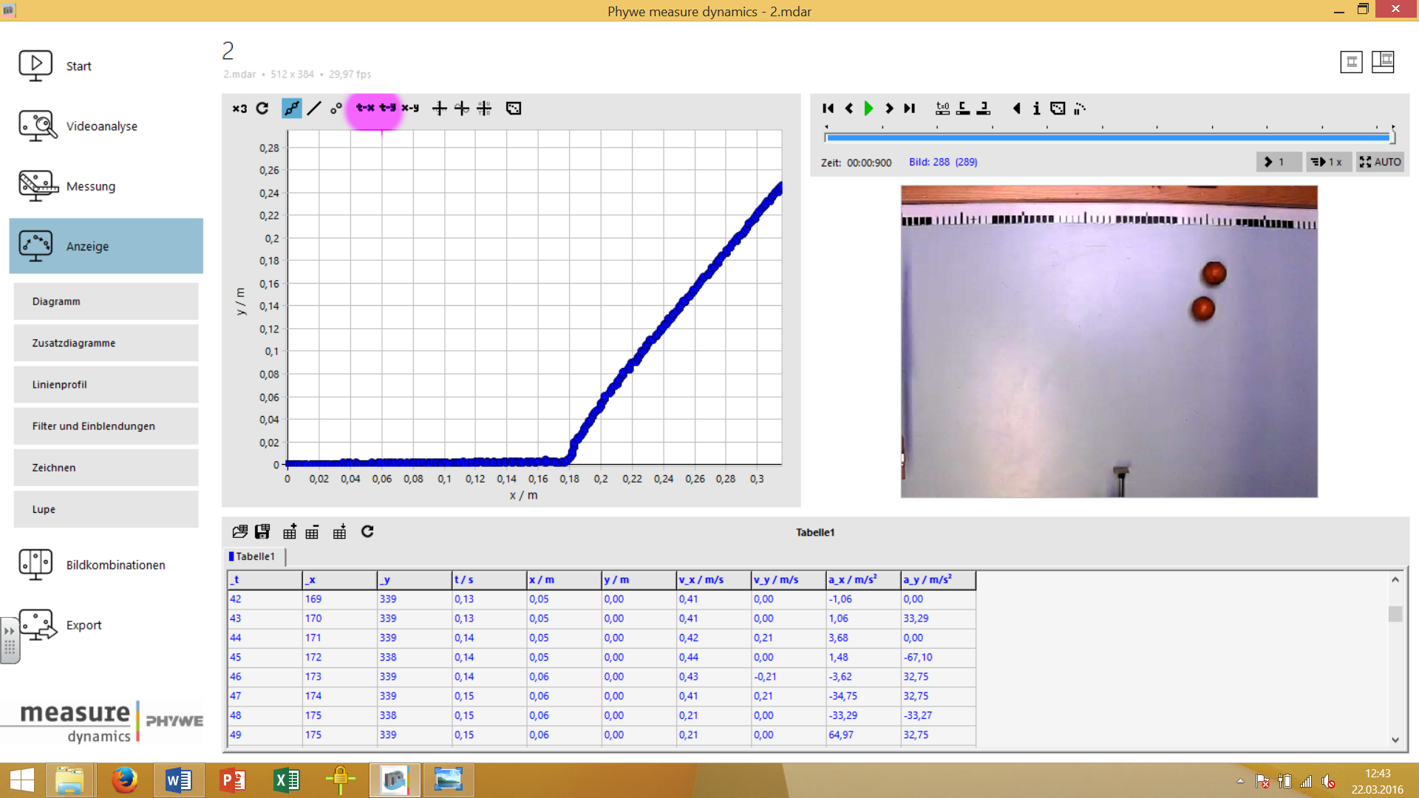
Task: Toggle connected data points display in diagram
Action: coord(292,109)
